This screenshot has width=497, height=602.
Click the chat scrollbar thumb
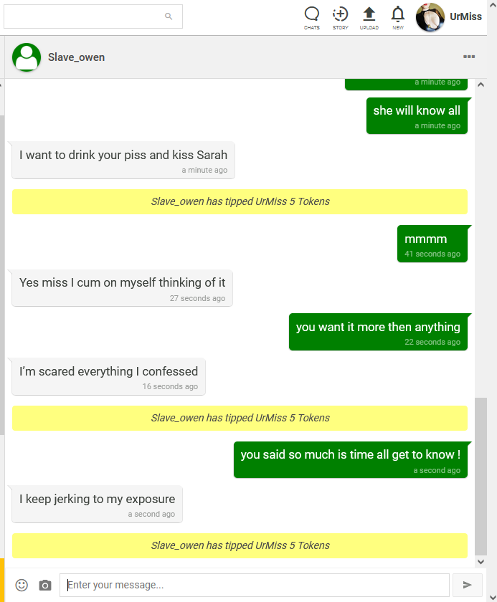(481, 473)
